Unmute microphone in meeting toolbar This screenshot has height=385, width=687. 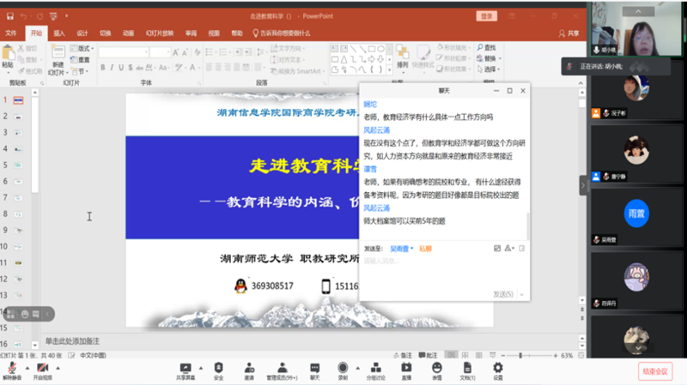12,371
